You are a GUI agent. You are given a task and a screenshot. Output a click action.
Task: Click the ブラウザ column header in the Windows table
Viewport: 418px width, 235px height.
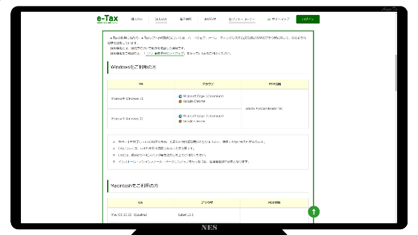[x=208, y=84]
